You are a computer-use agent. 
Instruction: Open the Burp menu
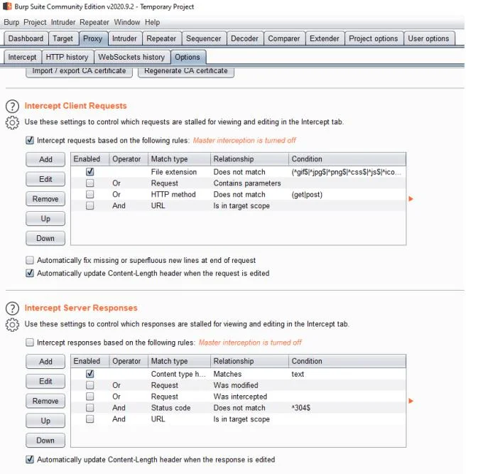pyautogui.click(x=11, y=22)
